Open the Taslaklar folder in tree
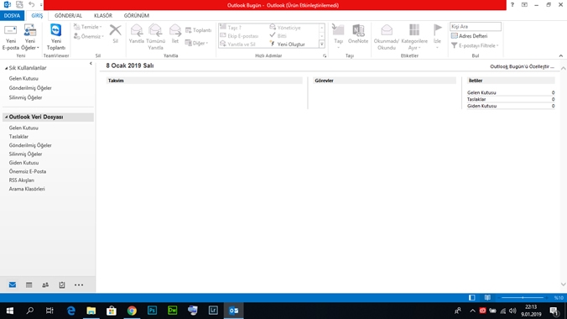Image resolution: width=567 pixels, height=319 pixels. coord(18,137)
